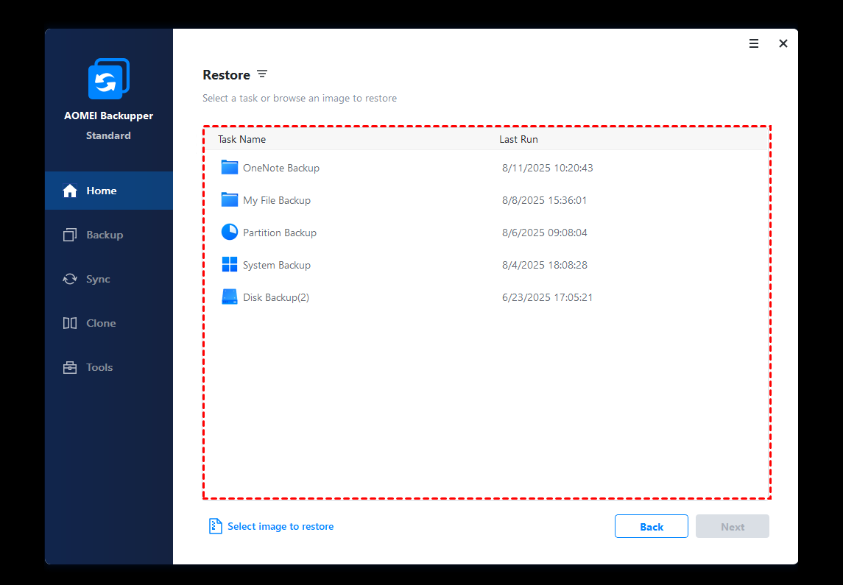843x585 pixels.
Task: Open the Tools section label
Action: click(99, 367)
